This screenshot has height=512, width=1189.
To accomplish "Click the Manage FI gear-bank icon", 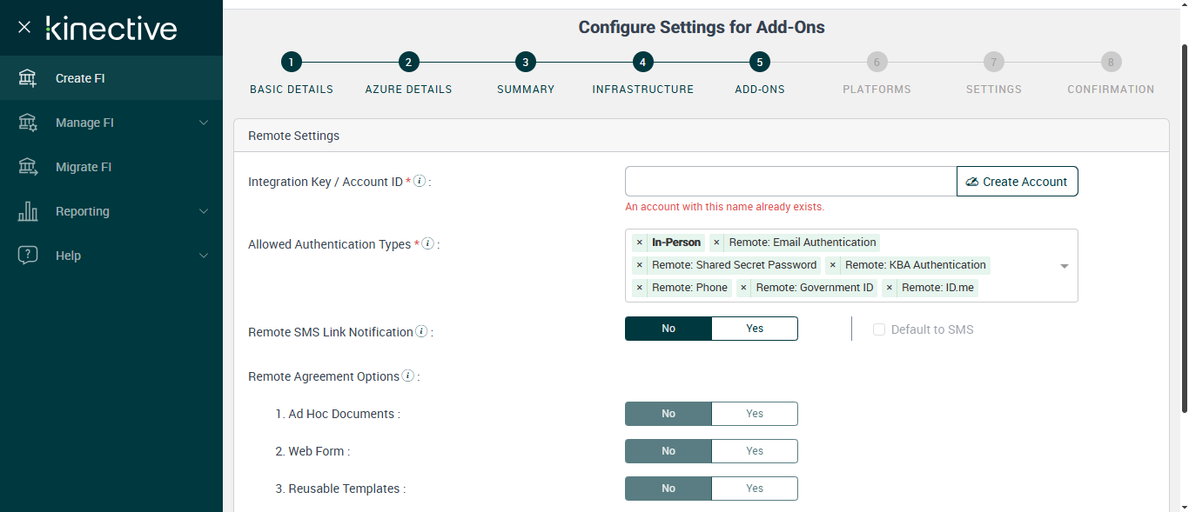I will click(x=28, y=123).
